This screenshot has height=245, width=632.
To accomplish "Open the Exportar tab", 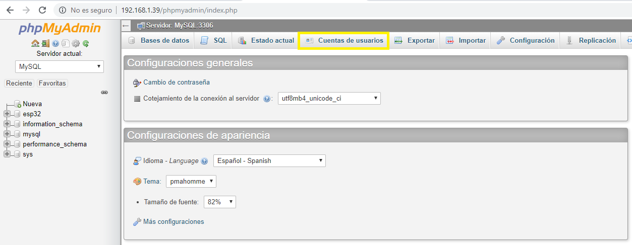I will (414, 41).
